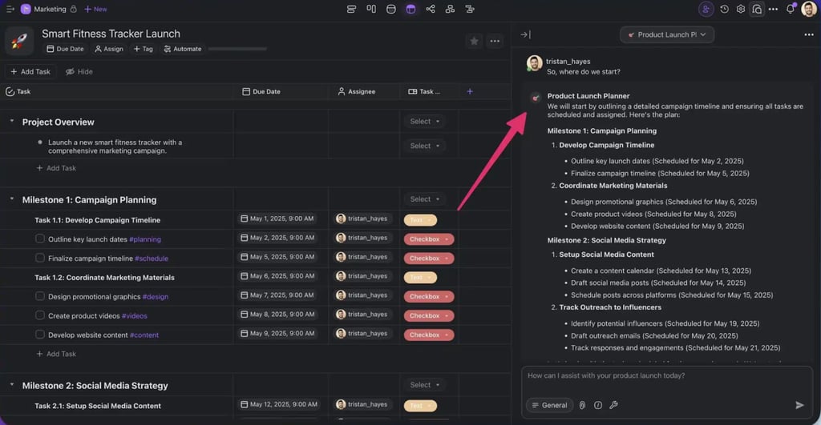Open the project header more options menu
This screenshot has width=821, height=425.
coord(495,41)
